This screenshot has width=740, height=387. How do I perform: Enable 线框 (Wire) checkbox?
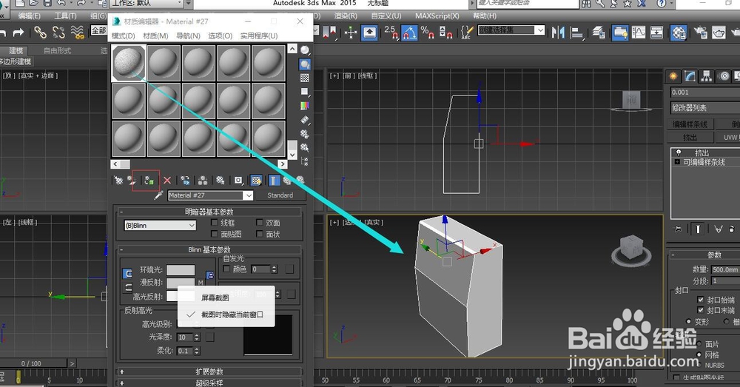point(215,222)
